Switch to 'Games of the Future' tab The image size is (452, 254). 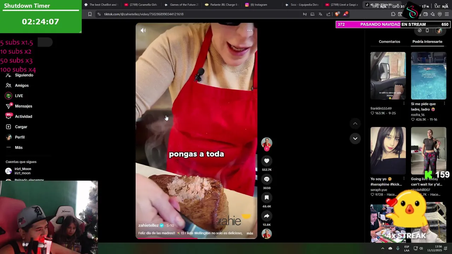click(x=182, y=5)
